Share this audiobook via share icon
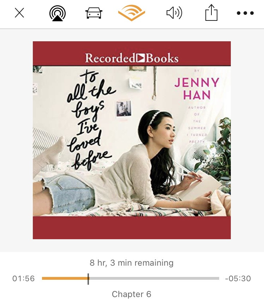Screen dimensions: 264x308 (211, 13)
